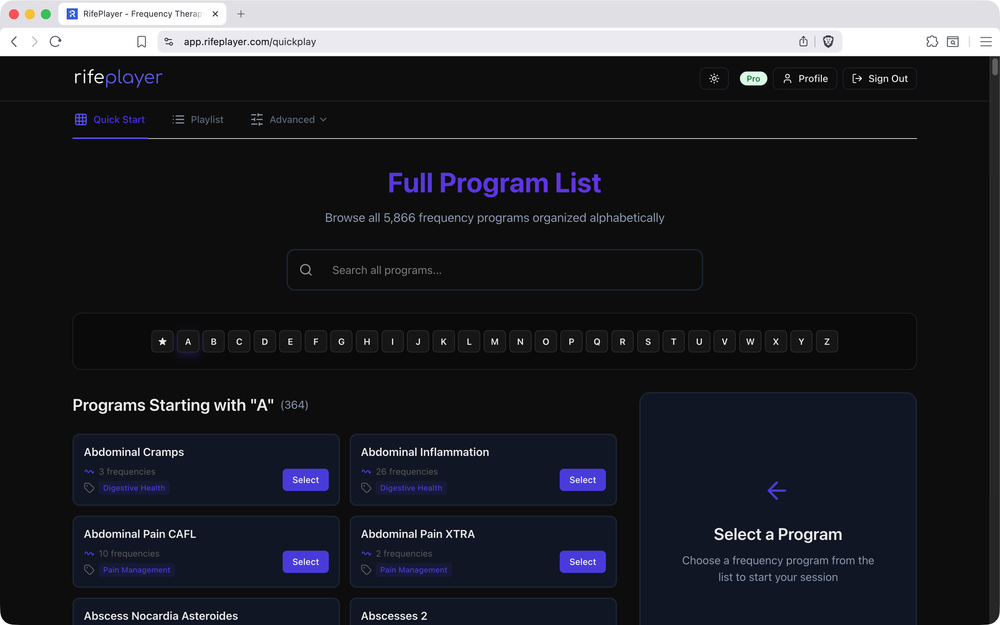Filter programs by letter B
This screenshot has width=1000, height=625.
(x=214, y=341)
